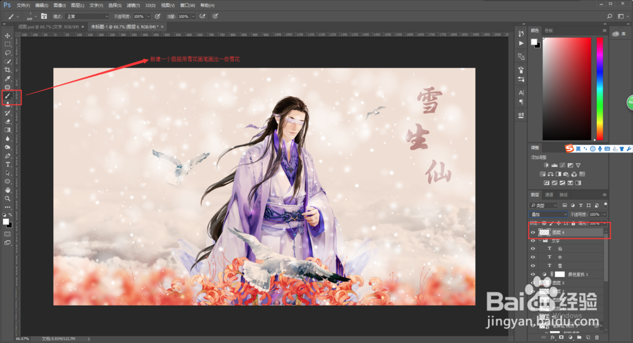The height and width of the screenshot is (343, 633).
Task: Open the 不透明度 dropdown in the options bar
Action: pos(148,16)
